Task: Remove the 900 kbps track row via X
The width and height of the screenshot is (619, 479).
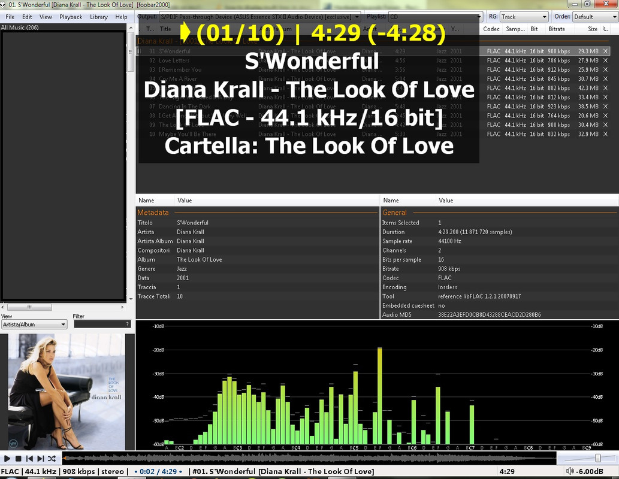Action: click(605, 125)
